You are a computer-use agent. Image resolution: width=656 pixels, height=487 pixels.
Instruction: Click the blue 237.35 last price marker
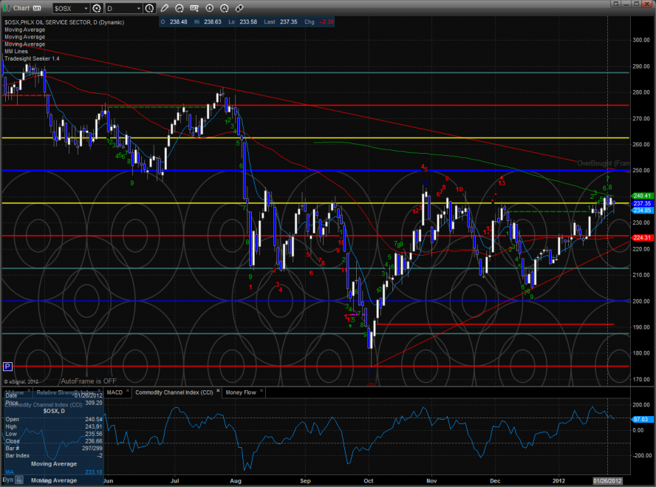click(642, 203)
